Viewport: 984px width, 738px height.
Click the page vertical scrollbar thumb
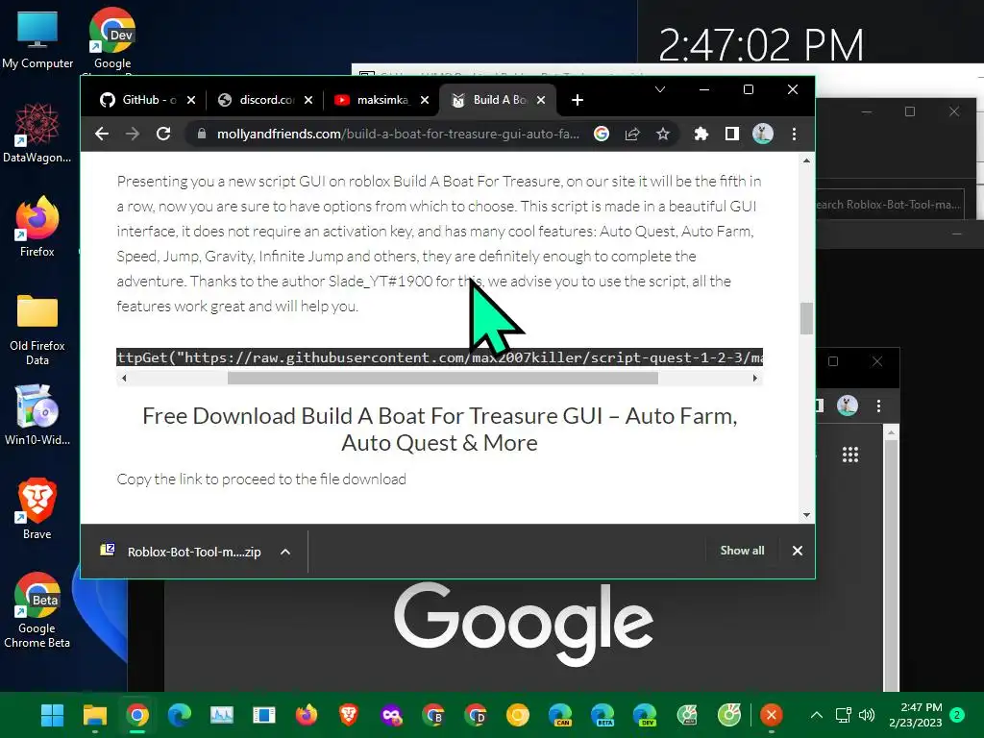click(806, 318)
